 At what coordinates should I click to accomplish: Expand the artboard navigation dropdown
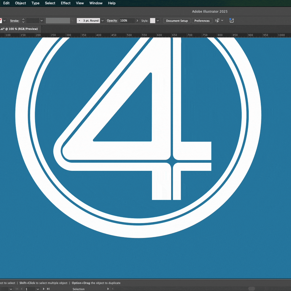tap(38, 289)
